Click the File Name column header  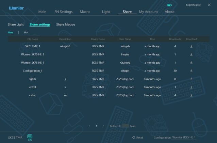(x=33, y=39)
